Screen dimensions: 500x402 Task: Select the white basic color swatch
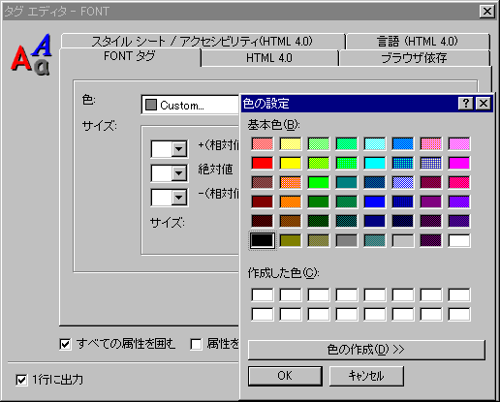pos(459,240)
